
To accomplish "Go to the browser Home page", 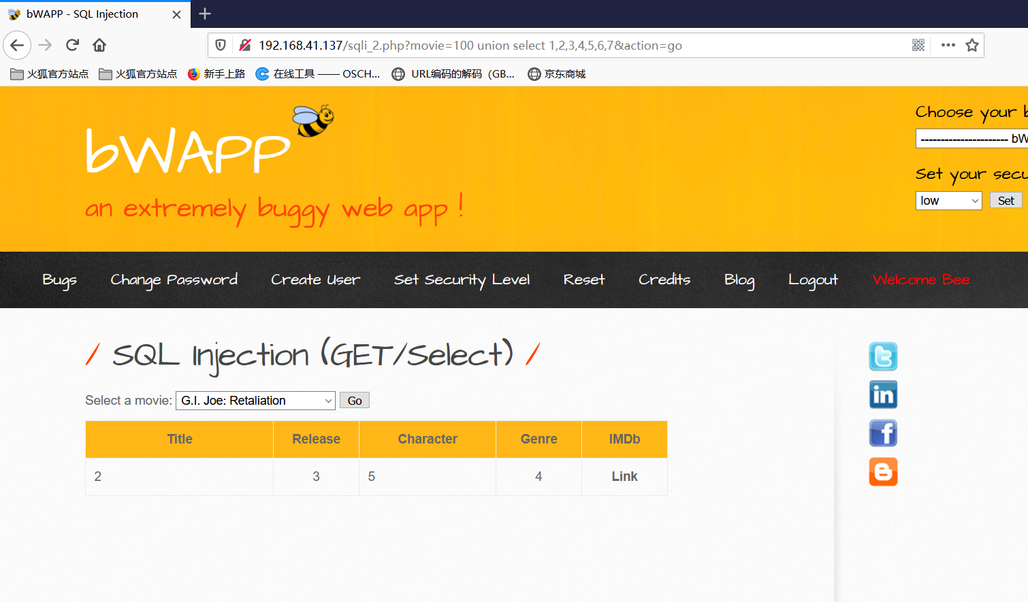I will click(99, 46).
